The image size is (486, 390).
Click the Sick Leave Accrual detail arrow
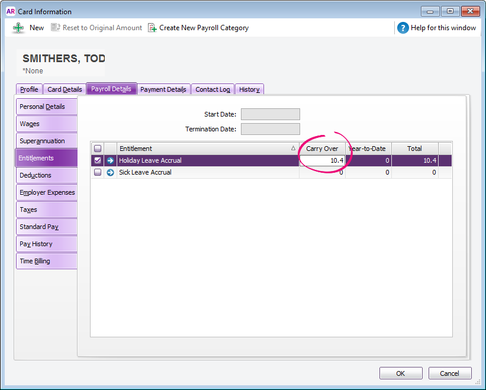pyautogui.click(x=110, y=172)
